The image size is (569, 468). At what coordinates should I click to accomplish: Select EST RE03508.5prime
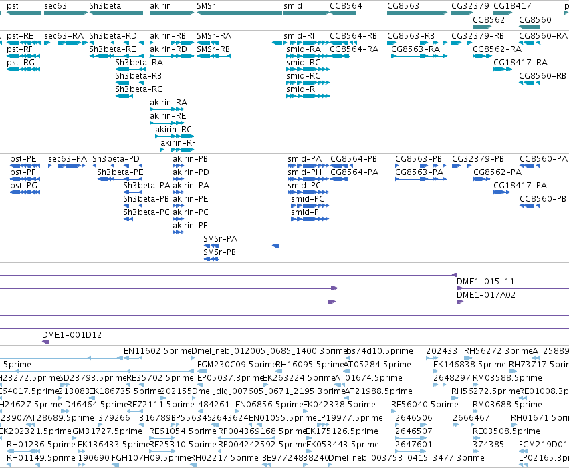507,431
